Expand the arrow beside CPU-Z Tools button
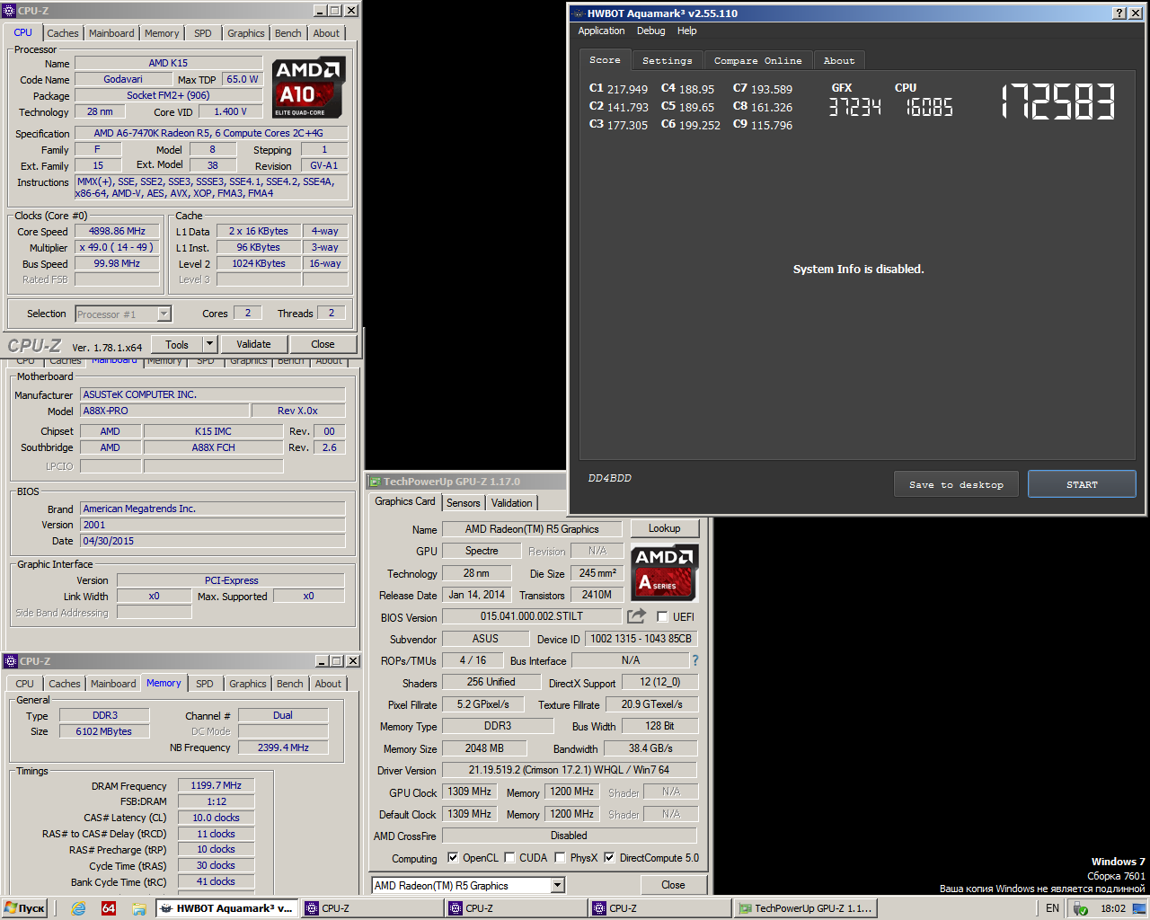1150x920 pixels. click(210, 344)
